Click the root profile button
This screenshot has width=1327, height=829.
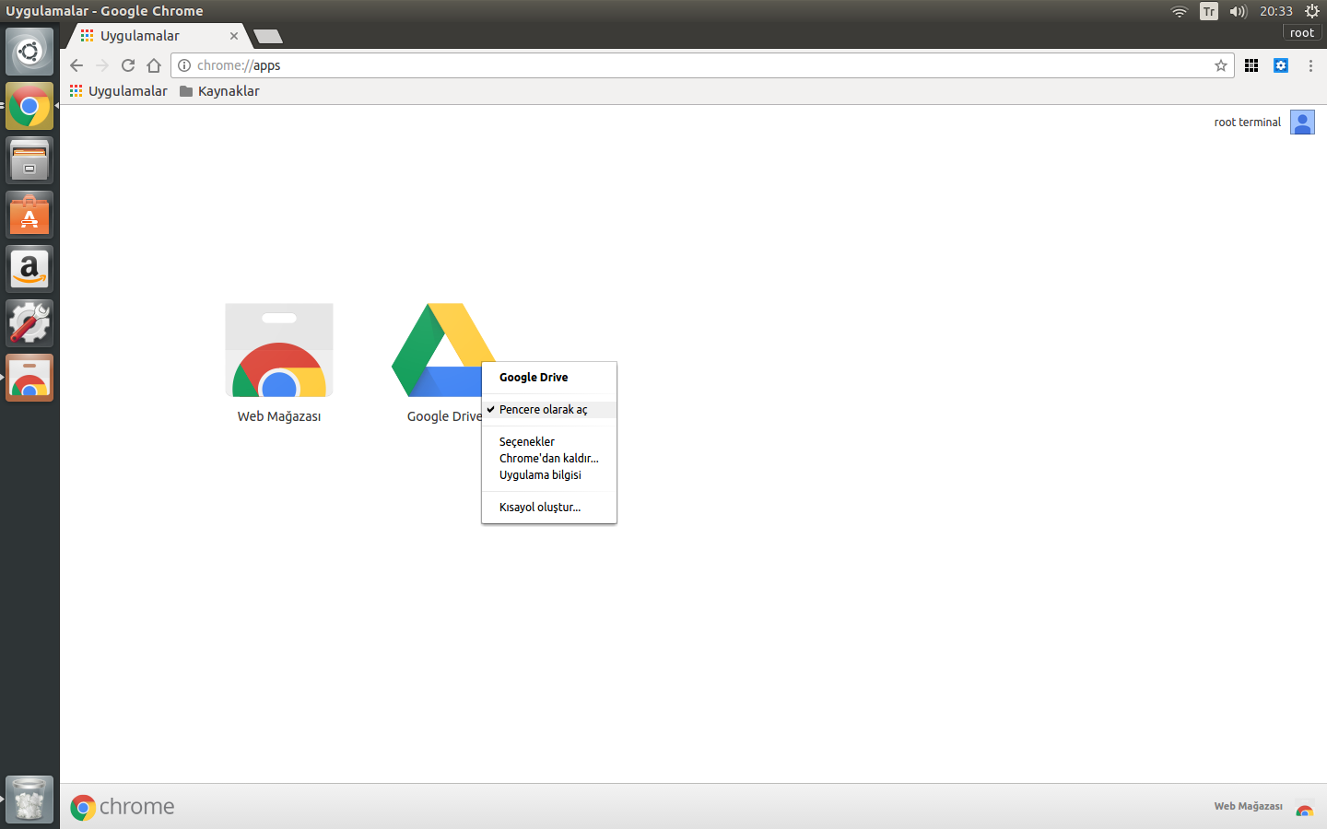click(1302, 32)
